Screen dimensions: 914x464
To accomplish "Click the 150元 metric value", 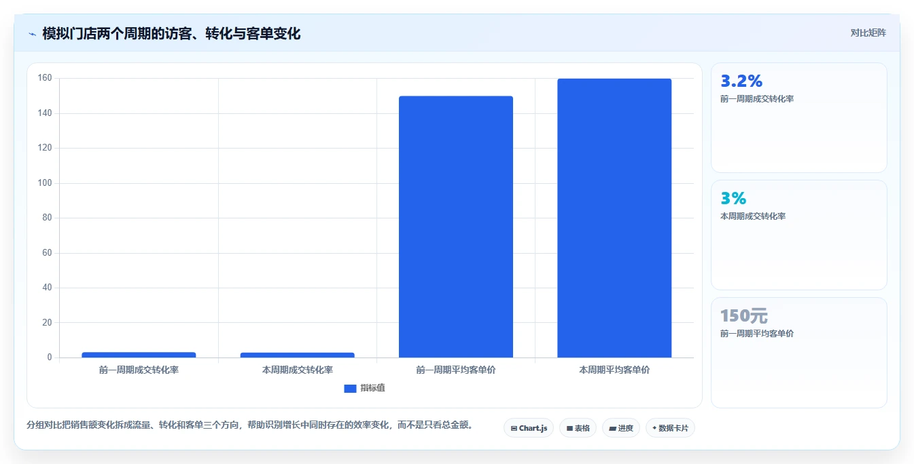I will 743,316.
